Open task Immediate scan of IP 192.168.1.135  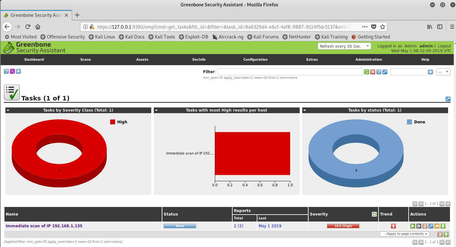click(x=44, y=226)
